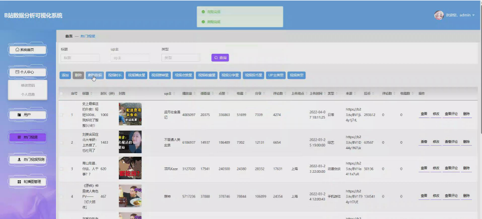Focus the 标题 search input field
482x219 pixels.
(x=80, y=58)
